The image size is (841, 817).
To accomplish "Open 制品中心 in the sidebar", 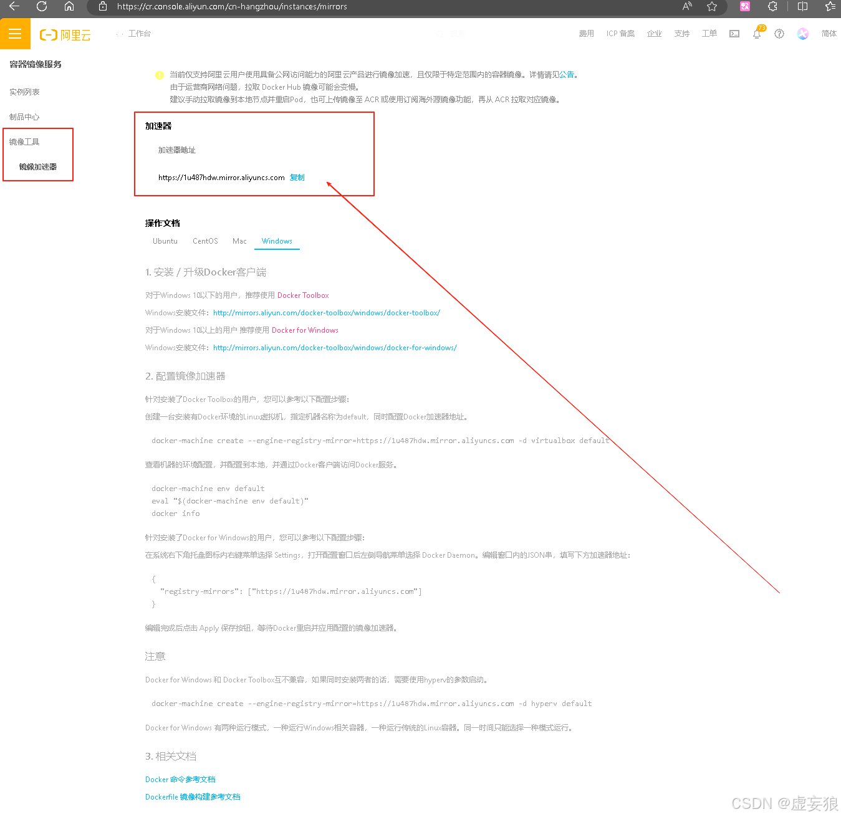I will (24, 117).
